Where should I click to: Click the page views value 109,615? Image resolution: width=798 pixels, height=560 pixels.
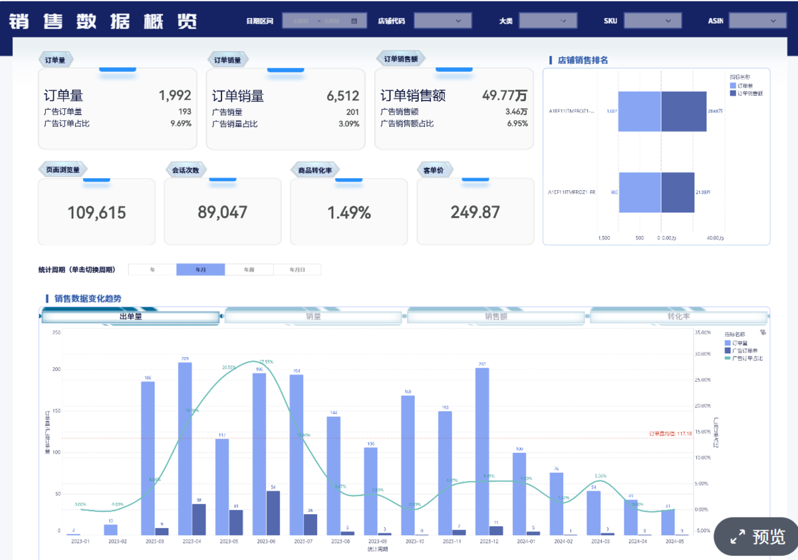pos(96,213)
